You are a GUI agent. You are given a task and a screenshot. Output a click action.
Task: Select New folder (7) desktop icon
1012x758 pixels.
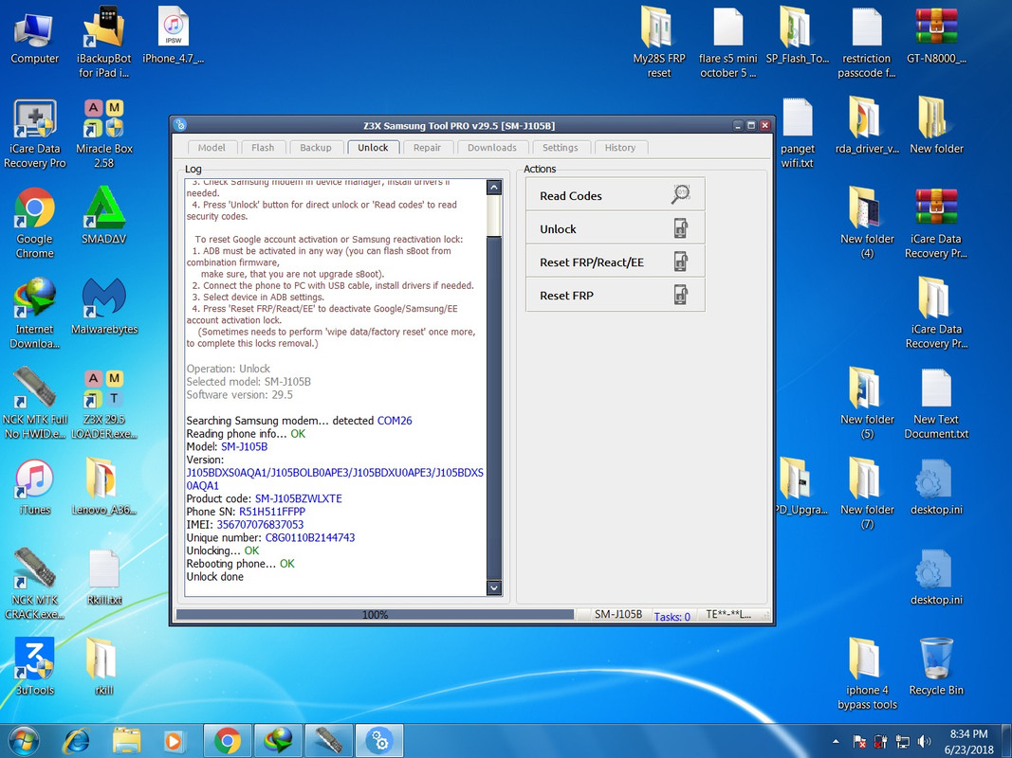point(867,494)
